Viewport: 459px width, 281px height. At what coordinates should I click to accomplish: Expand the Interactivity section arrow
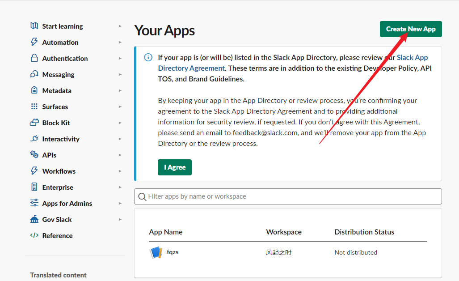(x=120, y=139)
